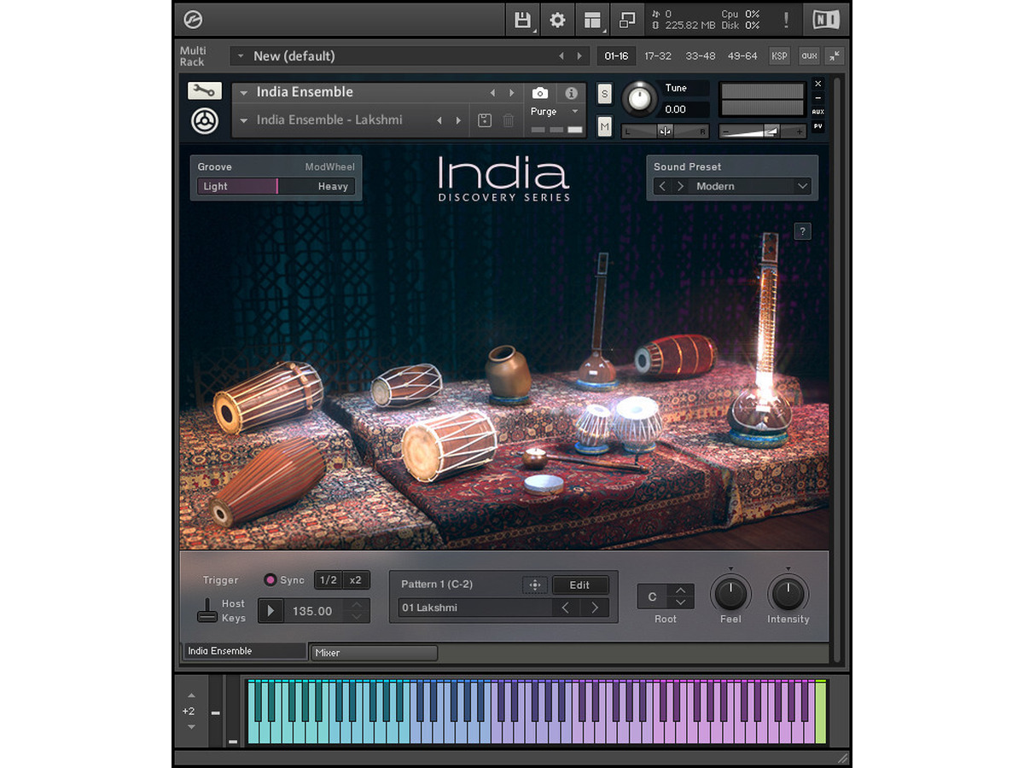Viewport: 1024px width, 768px height.
Task: Toggle the AUX button on instrument header
Action: pos(818,112)
